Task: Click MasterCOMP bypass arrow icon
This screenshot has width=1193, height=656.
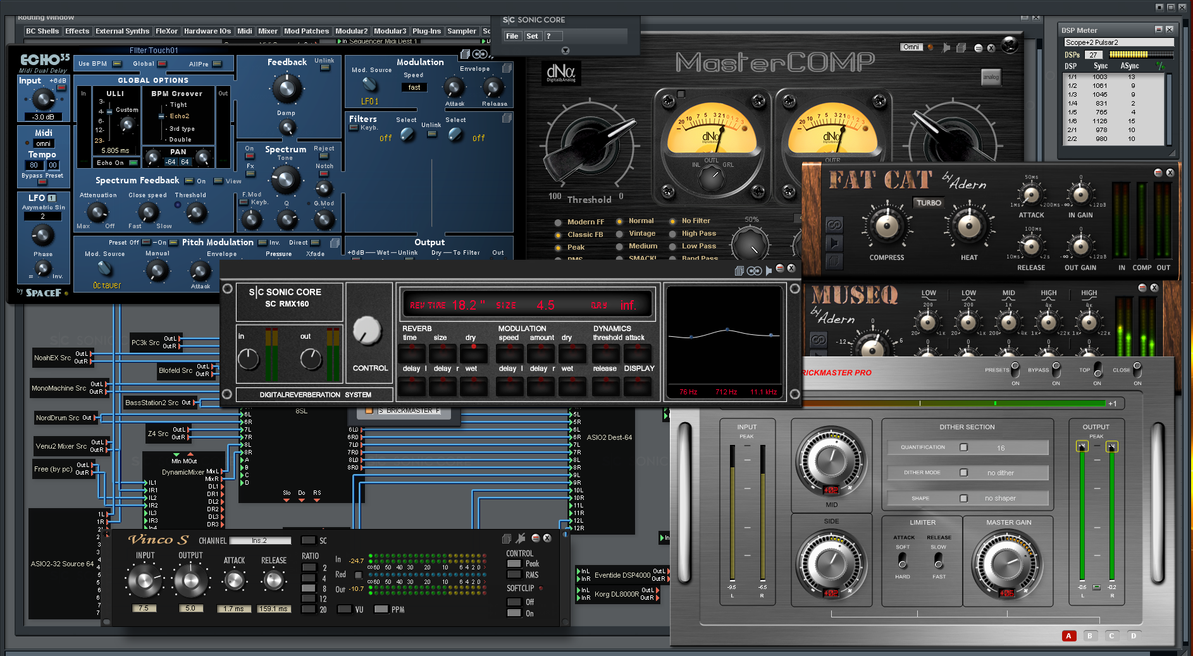Action: click(947, 47)
